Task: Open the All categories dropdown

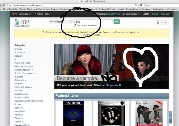Action: point(61,22)
